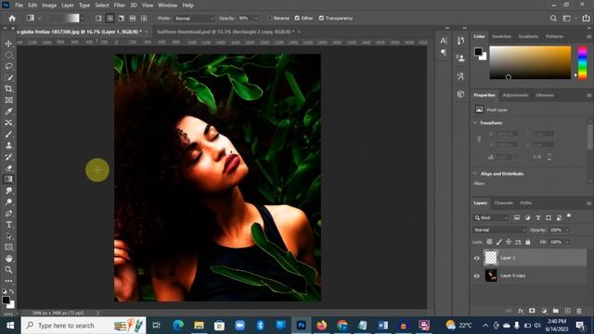Click the foreground color swatch in toolbar
Viewport: 594px width, 334px height.
tap(6, 300)
